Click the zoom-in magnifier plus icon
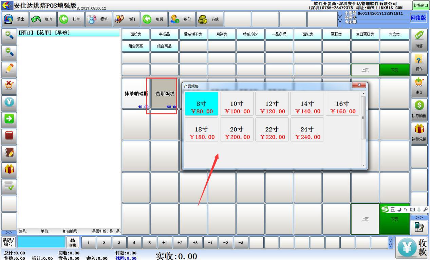The width and height of the screenshot is (430, 260). [9, 36]
